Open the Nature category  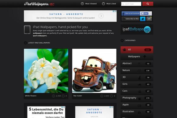tap(137, 70)
